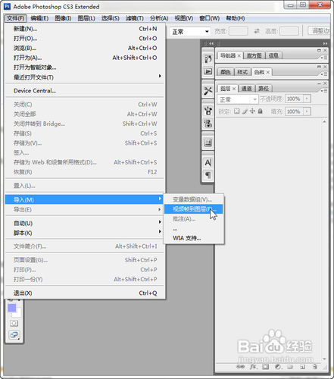The image size is (334, 379).
Task: Open the Swatches panel flyout menu icon
Action: [x=323, y=74]
